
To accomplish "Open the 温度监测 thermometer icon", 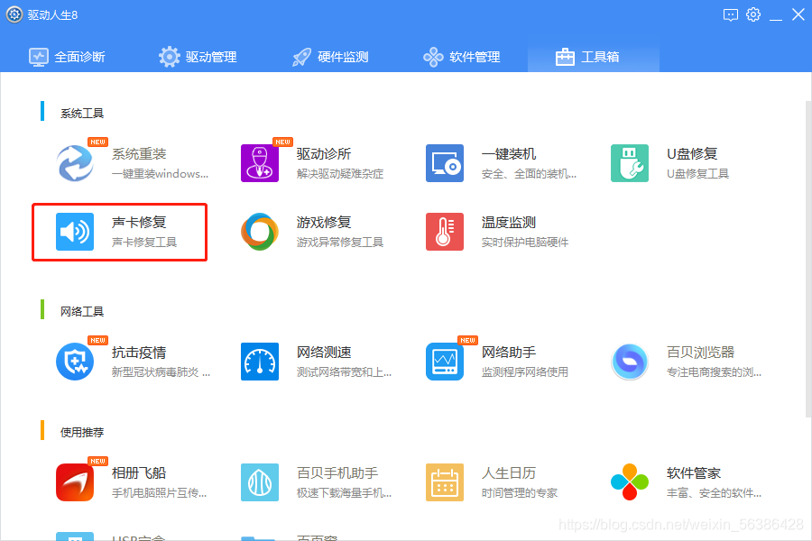I will [x=445, y=232].
